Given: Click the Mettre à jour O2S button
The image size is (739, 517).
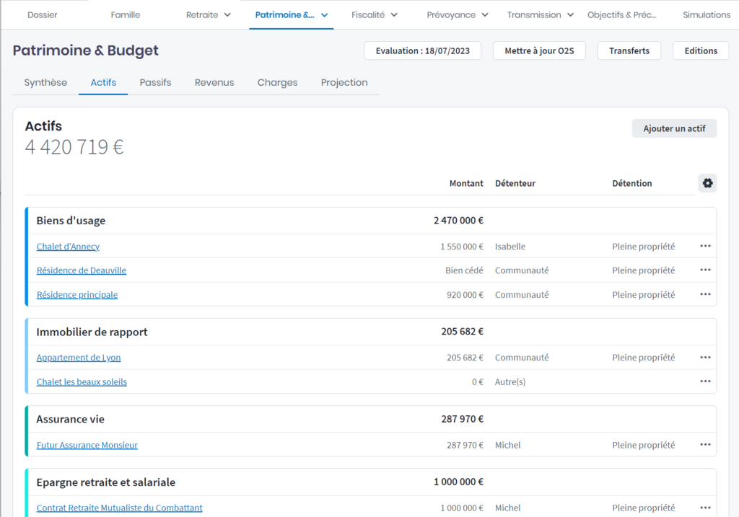Looking at the screenshot, I should 539,50.
